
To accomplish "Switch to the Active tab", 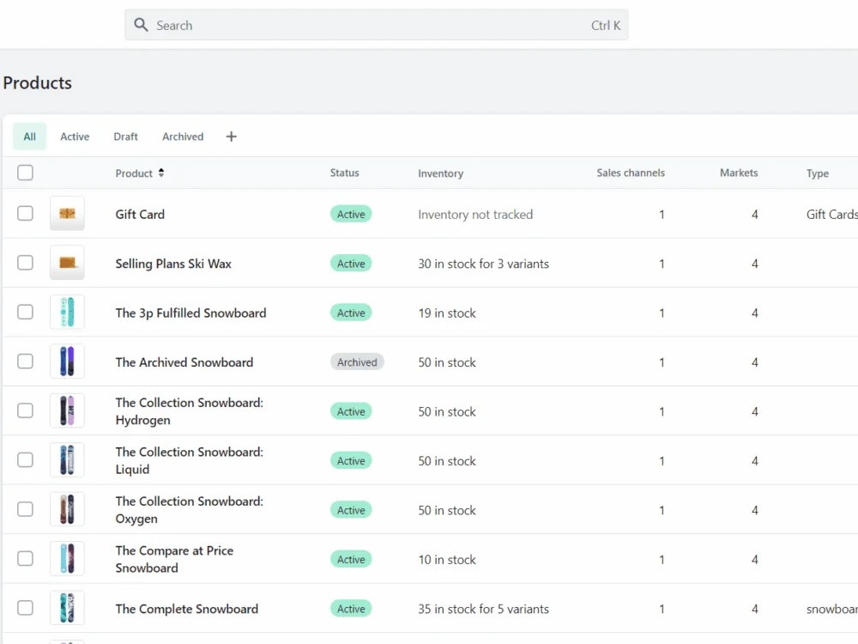I will tap(75, 137).
